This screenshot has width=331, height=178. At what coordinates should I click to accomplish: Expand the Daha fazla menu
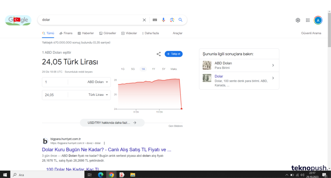(150, 33)
